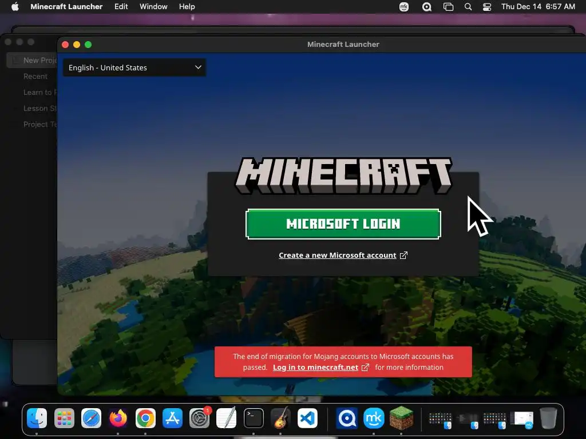The image size is (586, 439).
Task: Click the Minecraft grass block Dock icon
Action: (401, 418)
